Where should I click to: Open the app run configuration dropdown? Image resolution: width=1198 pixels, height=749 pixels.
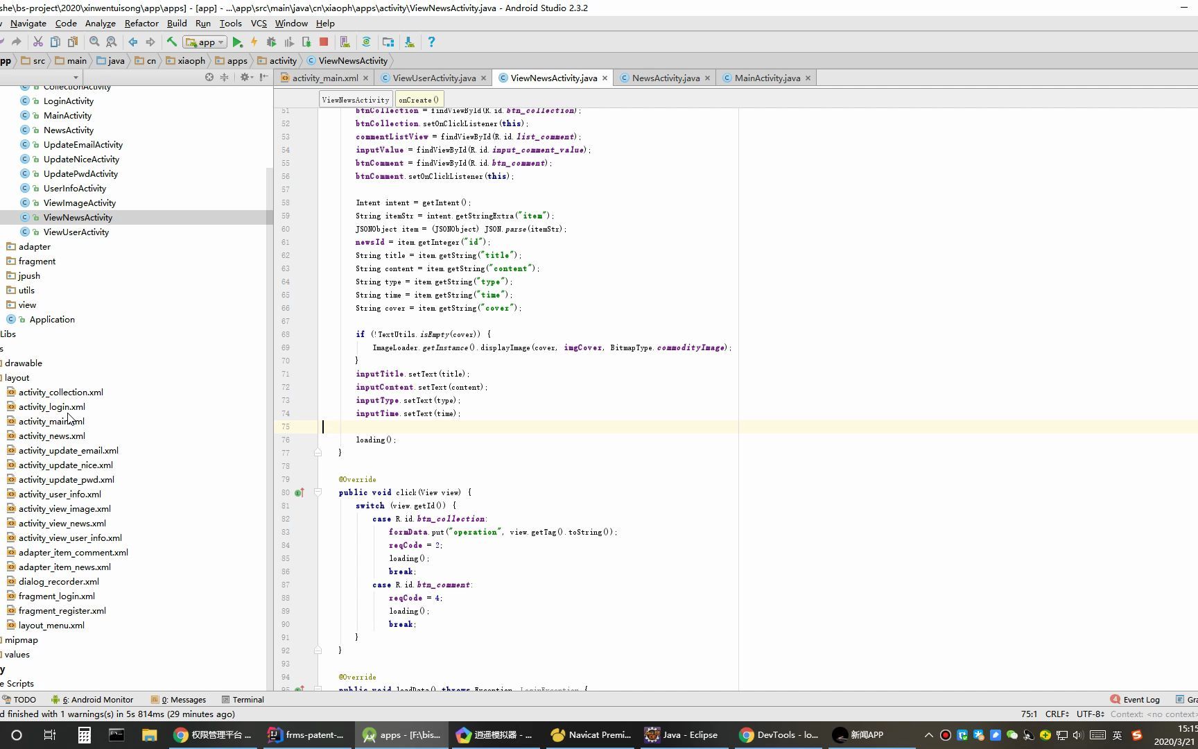(205, 42)
